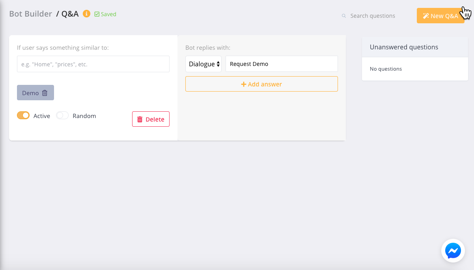Click the search magnifier icon
The width and height of the screenshot is (474, 270).
[344, 16]
